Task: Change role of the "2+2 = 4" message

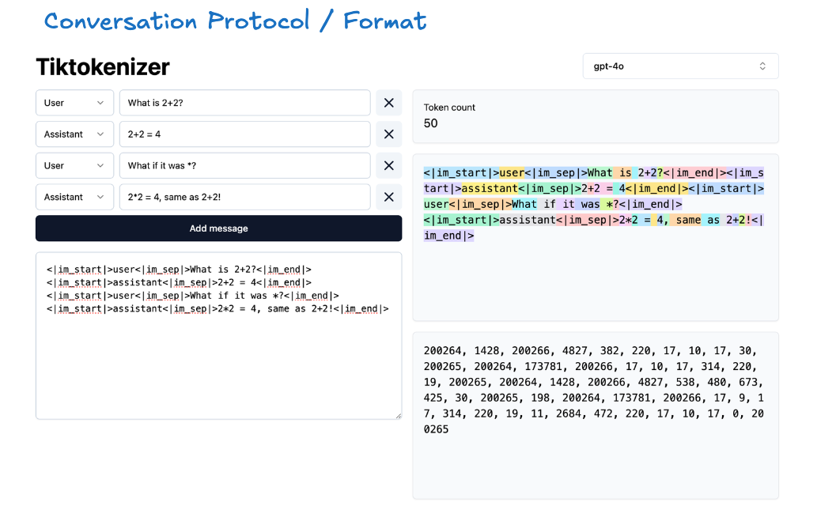Action: tap(74, 134)
